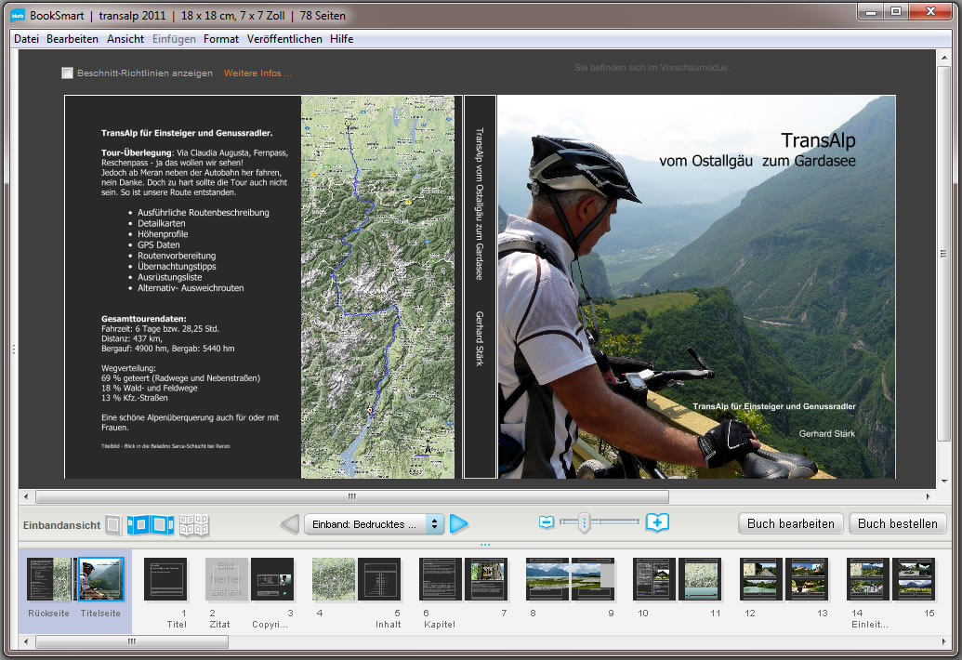Click the Buch bearbeiten button
Screen dimensions: 962x660
791,523
